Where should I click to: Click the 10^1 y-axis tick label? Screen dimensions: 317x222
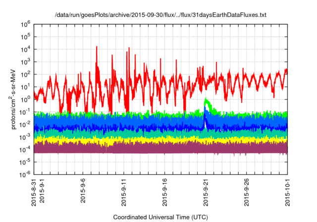point(25,87)
